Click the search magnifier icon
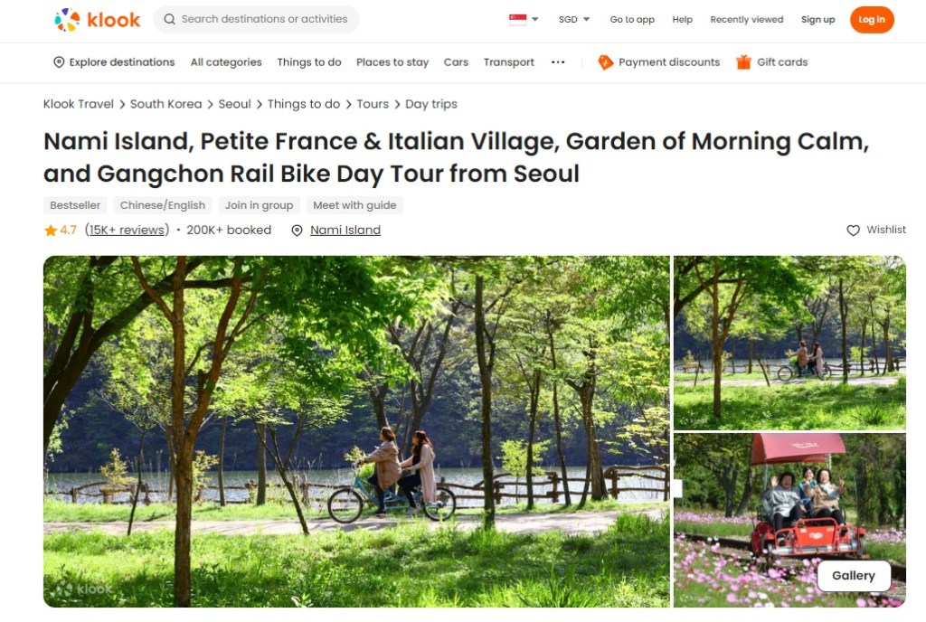This screenshot has height=622, width=926. pos(169,19)
